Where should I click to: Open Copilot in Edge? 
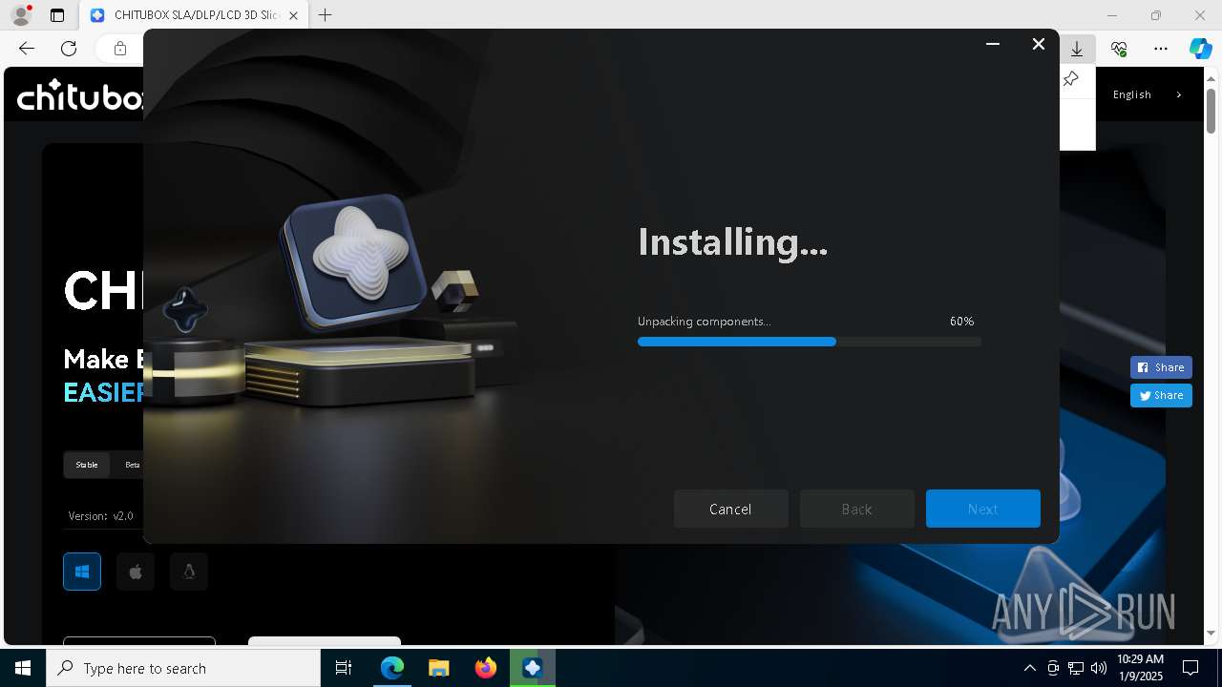pyautogui.click(x=1200, y=49)
